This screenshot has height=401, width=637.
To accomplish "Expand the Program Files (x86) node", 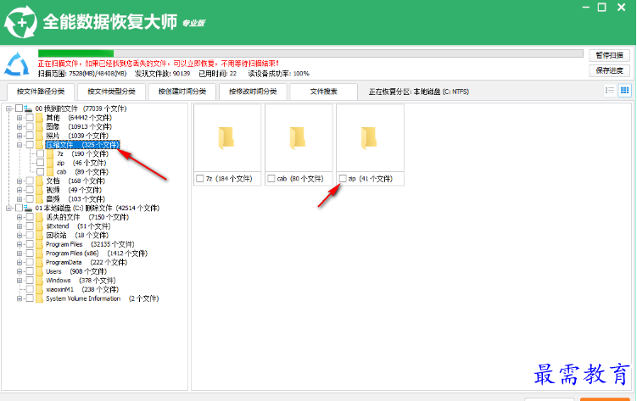I will [20, 253].
